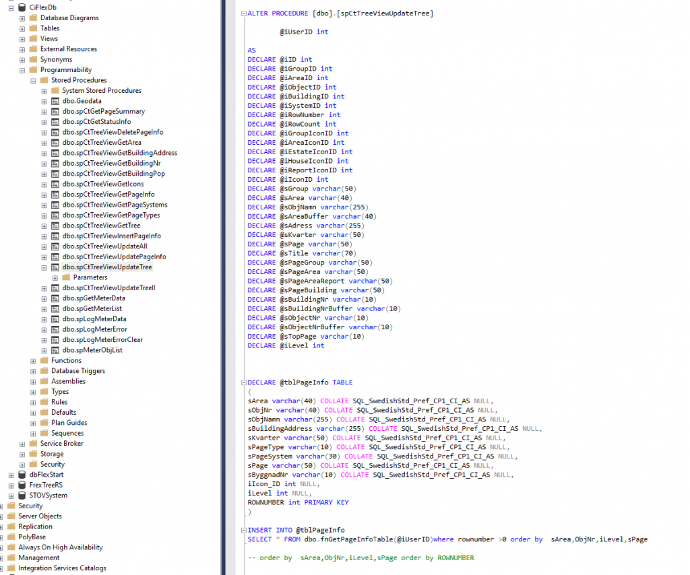The image size is (690, 575).
Task: Select dbo.spCtTreeViewGetPageSystems procedure
Action: point(115,205)
